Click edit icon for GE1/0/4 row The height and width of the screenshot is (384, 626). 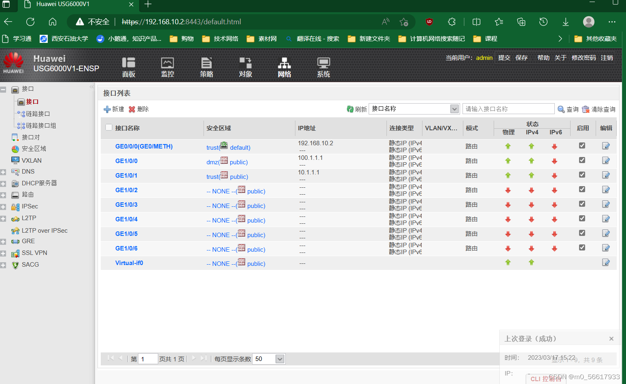pos(606,219)
